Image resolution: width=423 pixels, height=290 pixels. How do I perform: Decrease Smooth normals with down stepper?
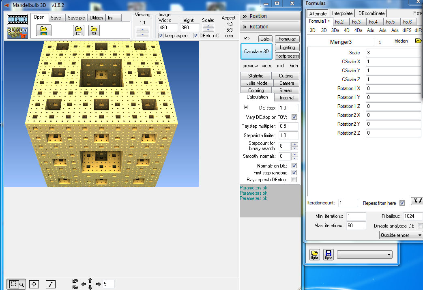pyautogui.click(x=294, y=158)
